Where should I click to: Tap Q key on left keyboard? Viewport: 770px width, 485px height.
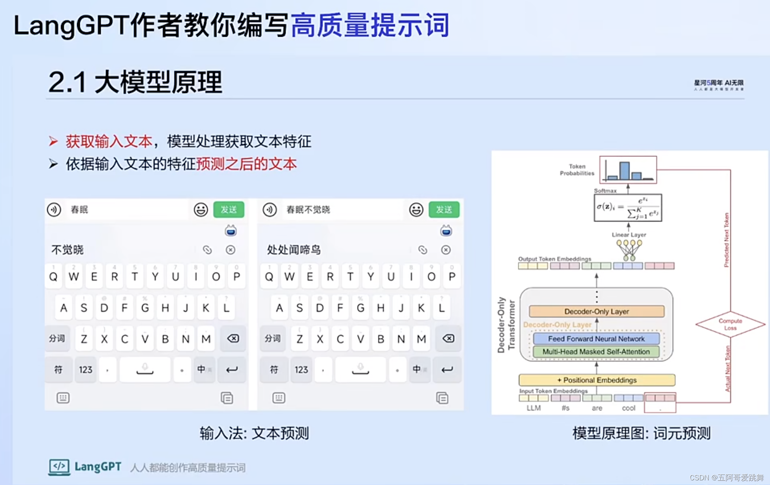pyautogui.click(x=53, y=276)
